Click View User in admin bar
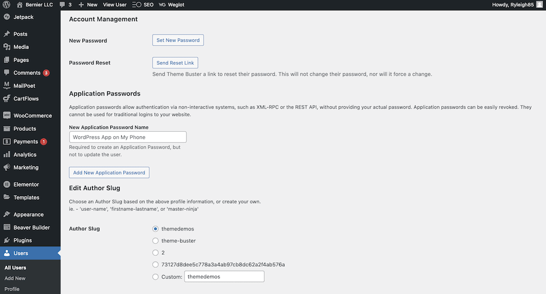Viewport: 546px width, 294px height. (x=115, y=4)
